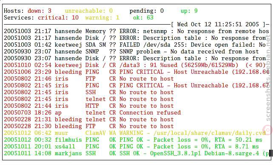Select the unreachable hosts counter
The image size is (273, 165).
point(89,11)
